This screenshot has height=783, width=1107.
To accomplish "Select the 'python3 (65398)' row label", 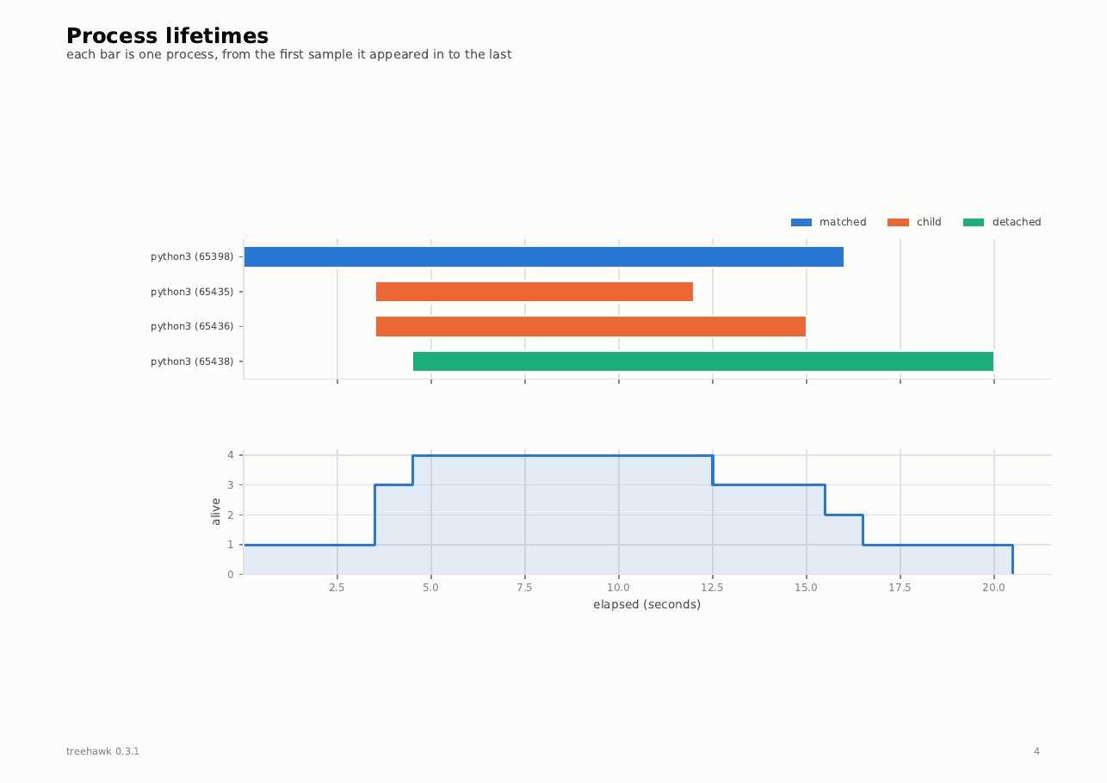I will point(192,256).
